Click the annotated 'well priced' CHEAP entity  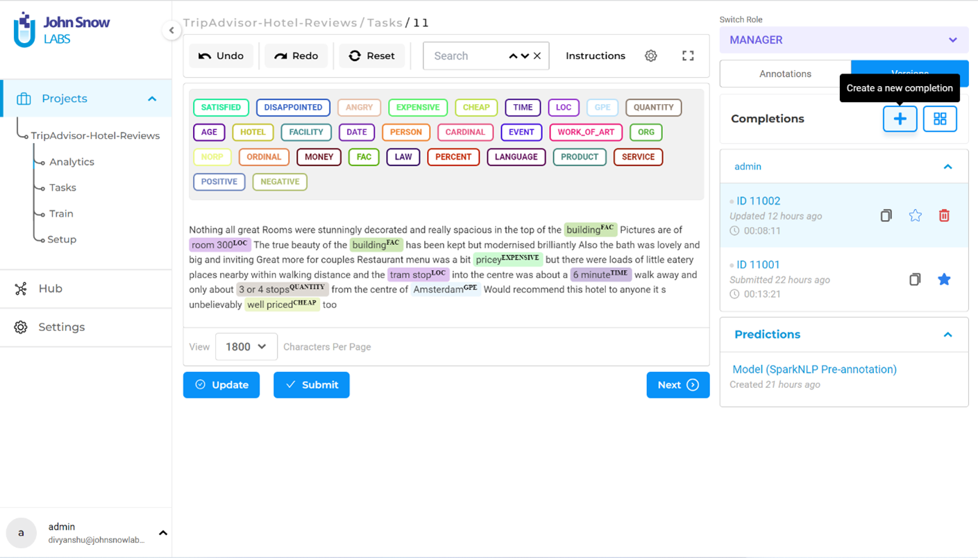click(282, 304)
